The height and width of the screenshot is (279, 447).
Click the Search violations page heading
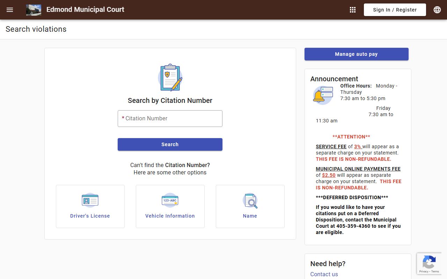click(x=36, y=29)
